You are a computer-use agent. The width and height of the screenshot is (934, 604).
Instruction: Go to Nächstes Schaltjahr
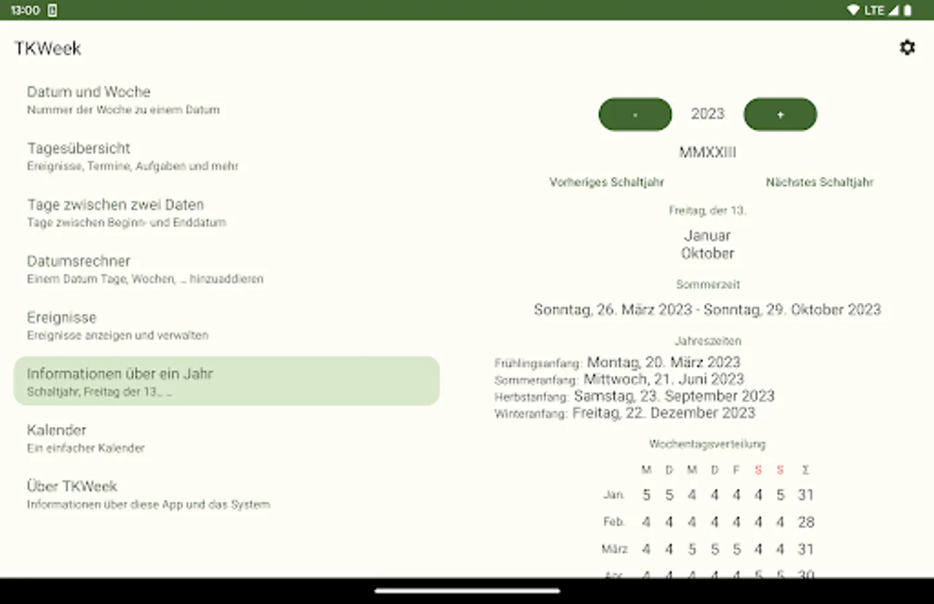(819, 182)
